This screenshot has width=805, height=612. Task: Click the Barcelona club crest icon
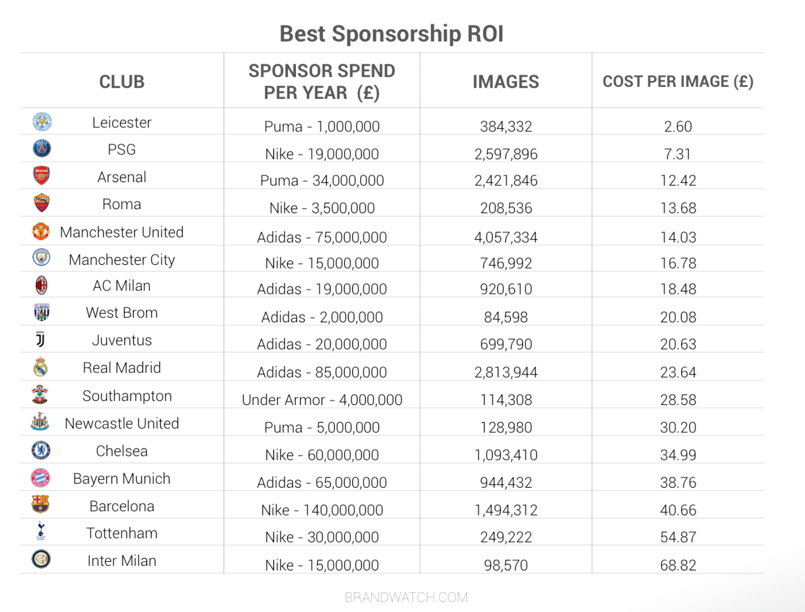click(x=41, y=504)
